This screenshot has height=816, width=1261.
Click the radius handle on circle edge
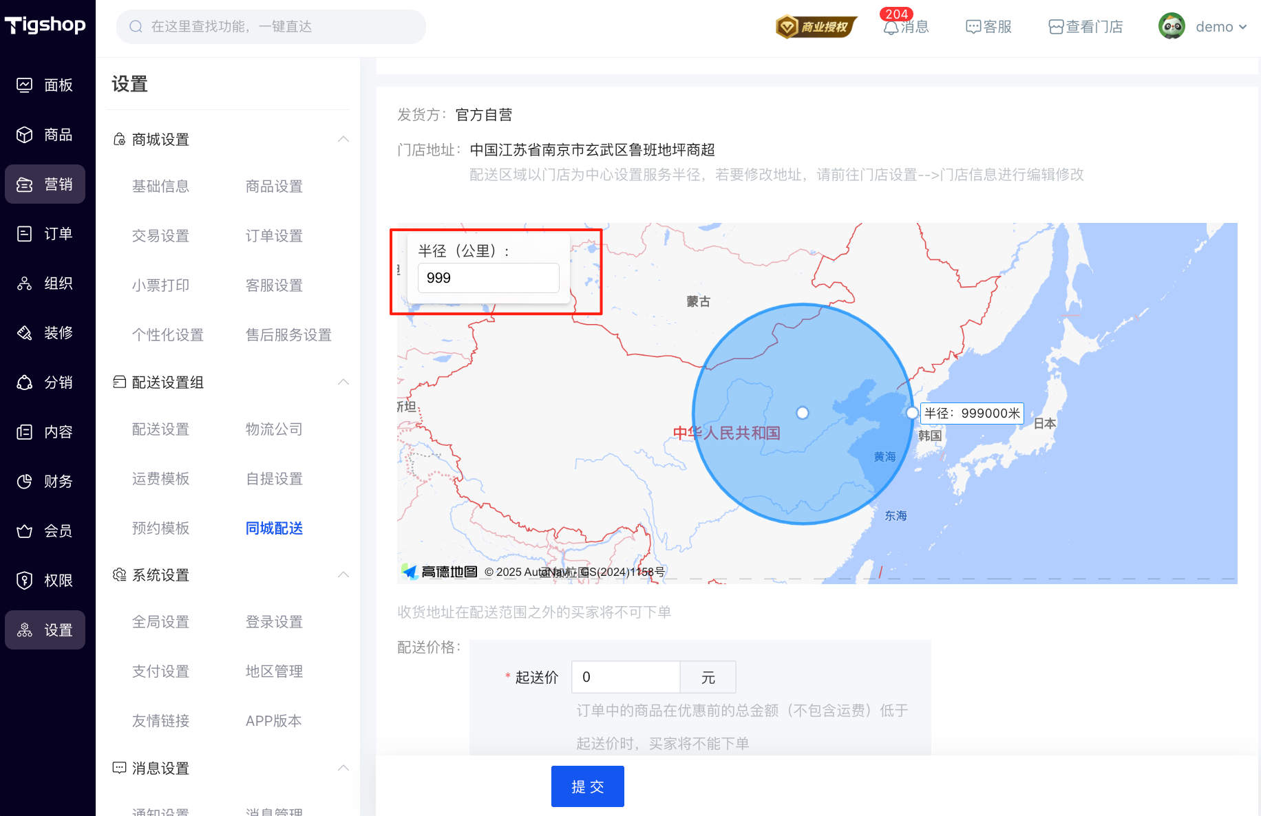tap(912, 413)
